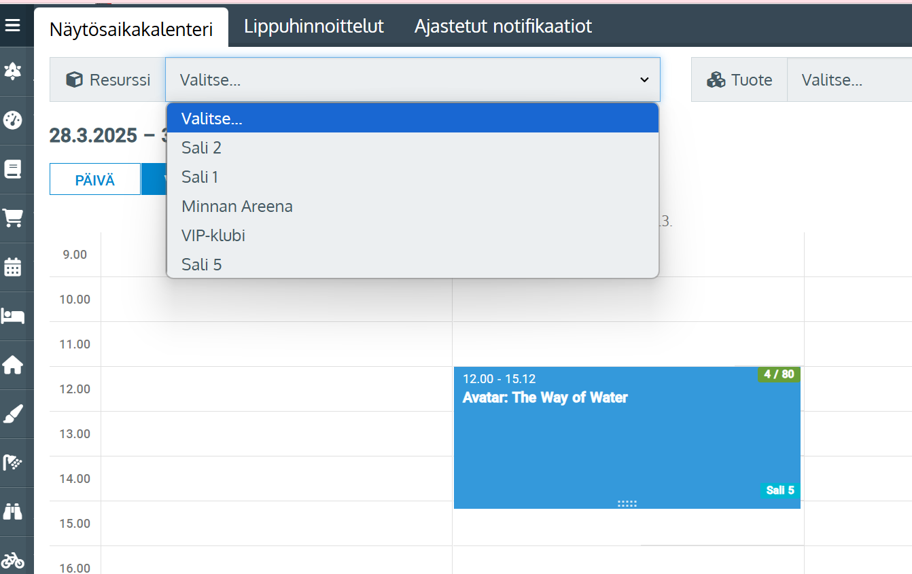This screenshot has width=912, height=574.
Task: Click the 4 / 80 seat count badge
Action: (779, 374)
